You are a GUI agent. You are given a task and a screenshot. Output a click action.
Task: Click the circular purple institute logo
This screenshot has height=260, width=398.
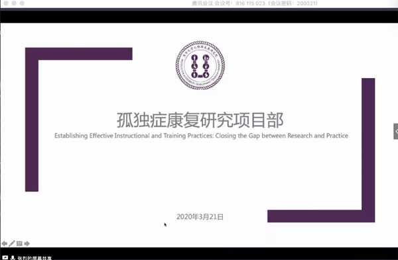(x=200, y=65)
